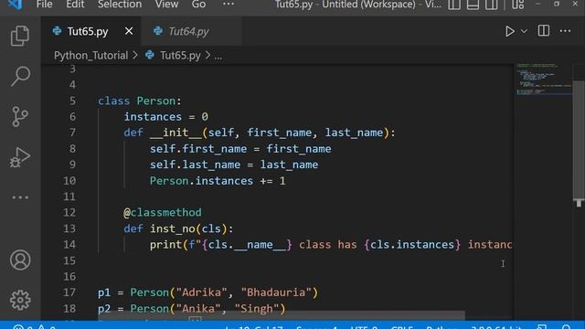Click the string "Bhadauria" on line 17
Image resolution: width=585 pixels, height=329 pixels.
[276, 292]
